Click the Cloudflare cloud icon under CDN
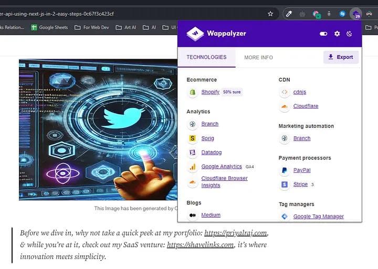Viewport: 378px width, 269px height. pos(285,106)
